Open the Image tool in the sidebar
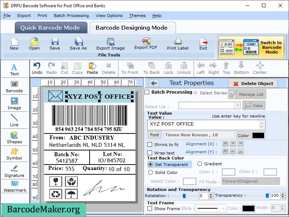Screen dimensions: 289x217 tap(14, 103)
